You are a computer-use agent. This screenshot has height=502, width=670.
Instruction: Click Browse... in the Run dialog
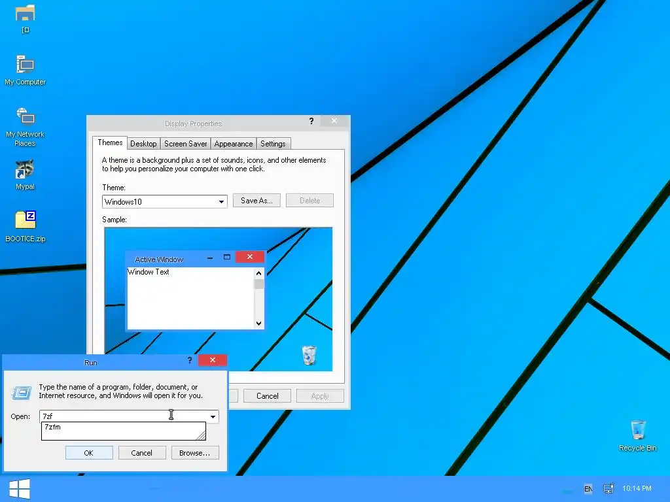(195, 453)
